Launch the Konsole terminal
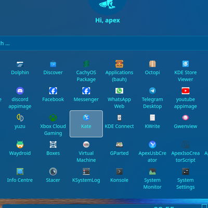 [119, 172]
